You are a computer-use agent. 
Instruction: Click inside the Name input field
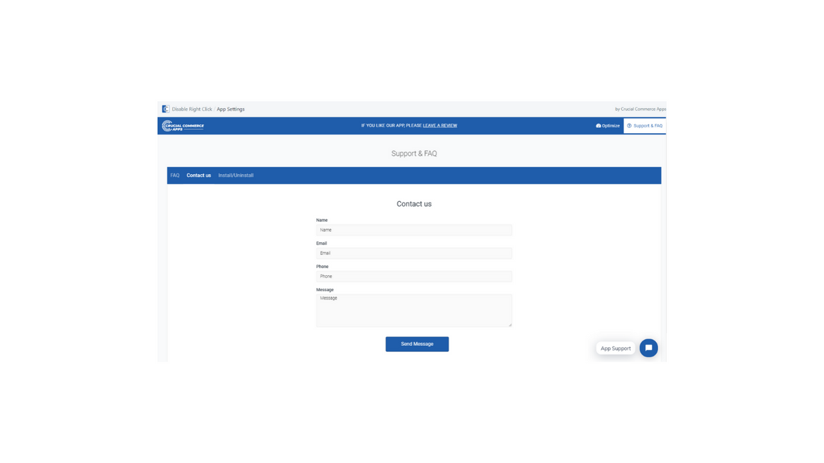coord(414,230)
